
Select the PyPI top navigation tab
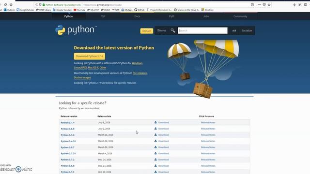click(x=171, y=16)
